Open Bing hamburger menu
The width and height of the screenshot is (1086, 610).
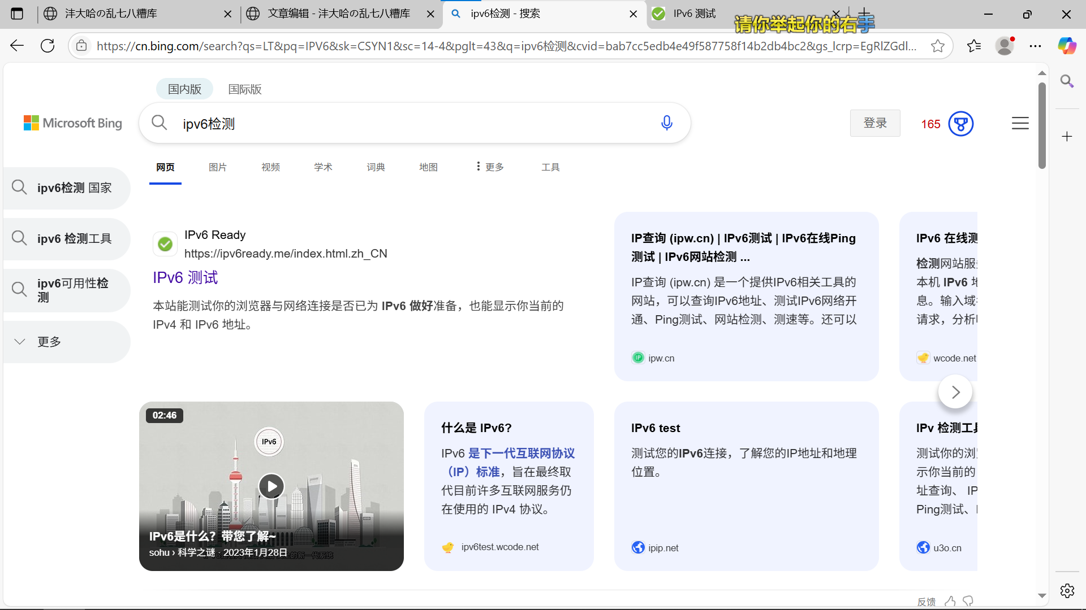point(1020,123)
